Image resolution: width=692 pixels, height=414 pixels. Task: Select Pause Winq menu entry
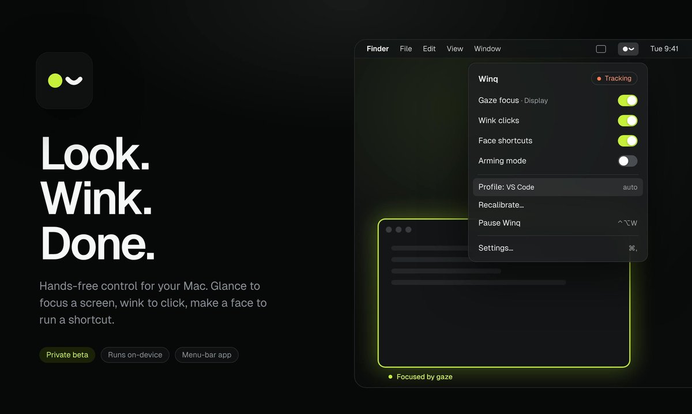tap(558, 223)
